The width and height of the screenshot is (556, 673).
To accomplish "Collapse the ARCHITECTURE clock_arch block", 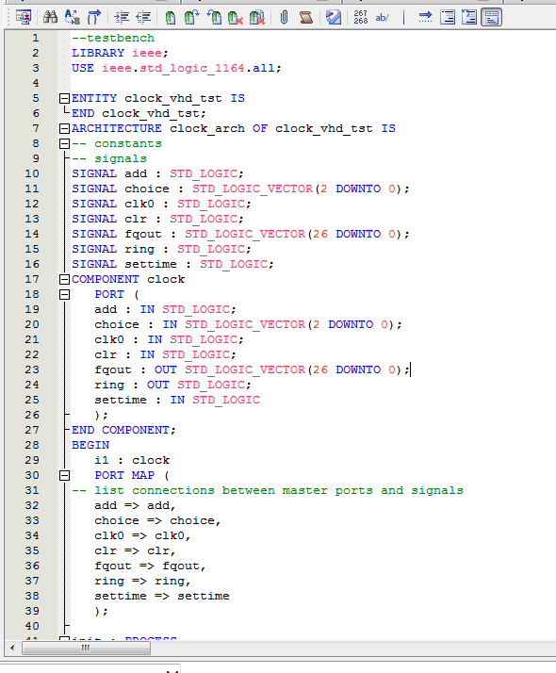I will (x=64, y=128).
